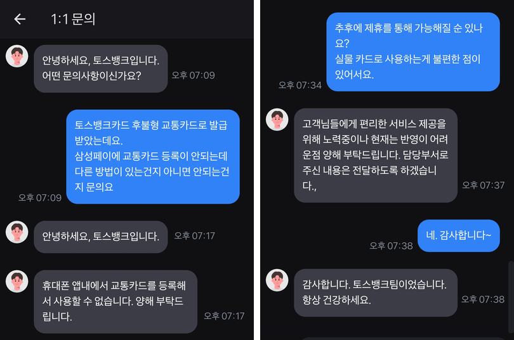514x340 pixels.
Task: Click agent avatar beside first greeting message
Action: pos(17,56)
